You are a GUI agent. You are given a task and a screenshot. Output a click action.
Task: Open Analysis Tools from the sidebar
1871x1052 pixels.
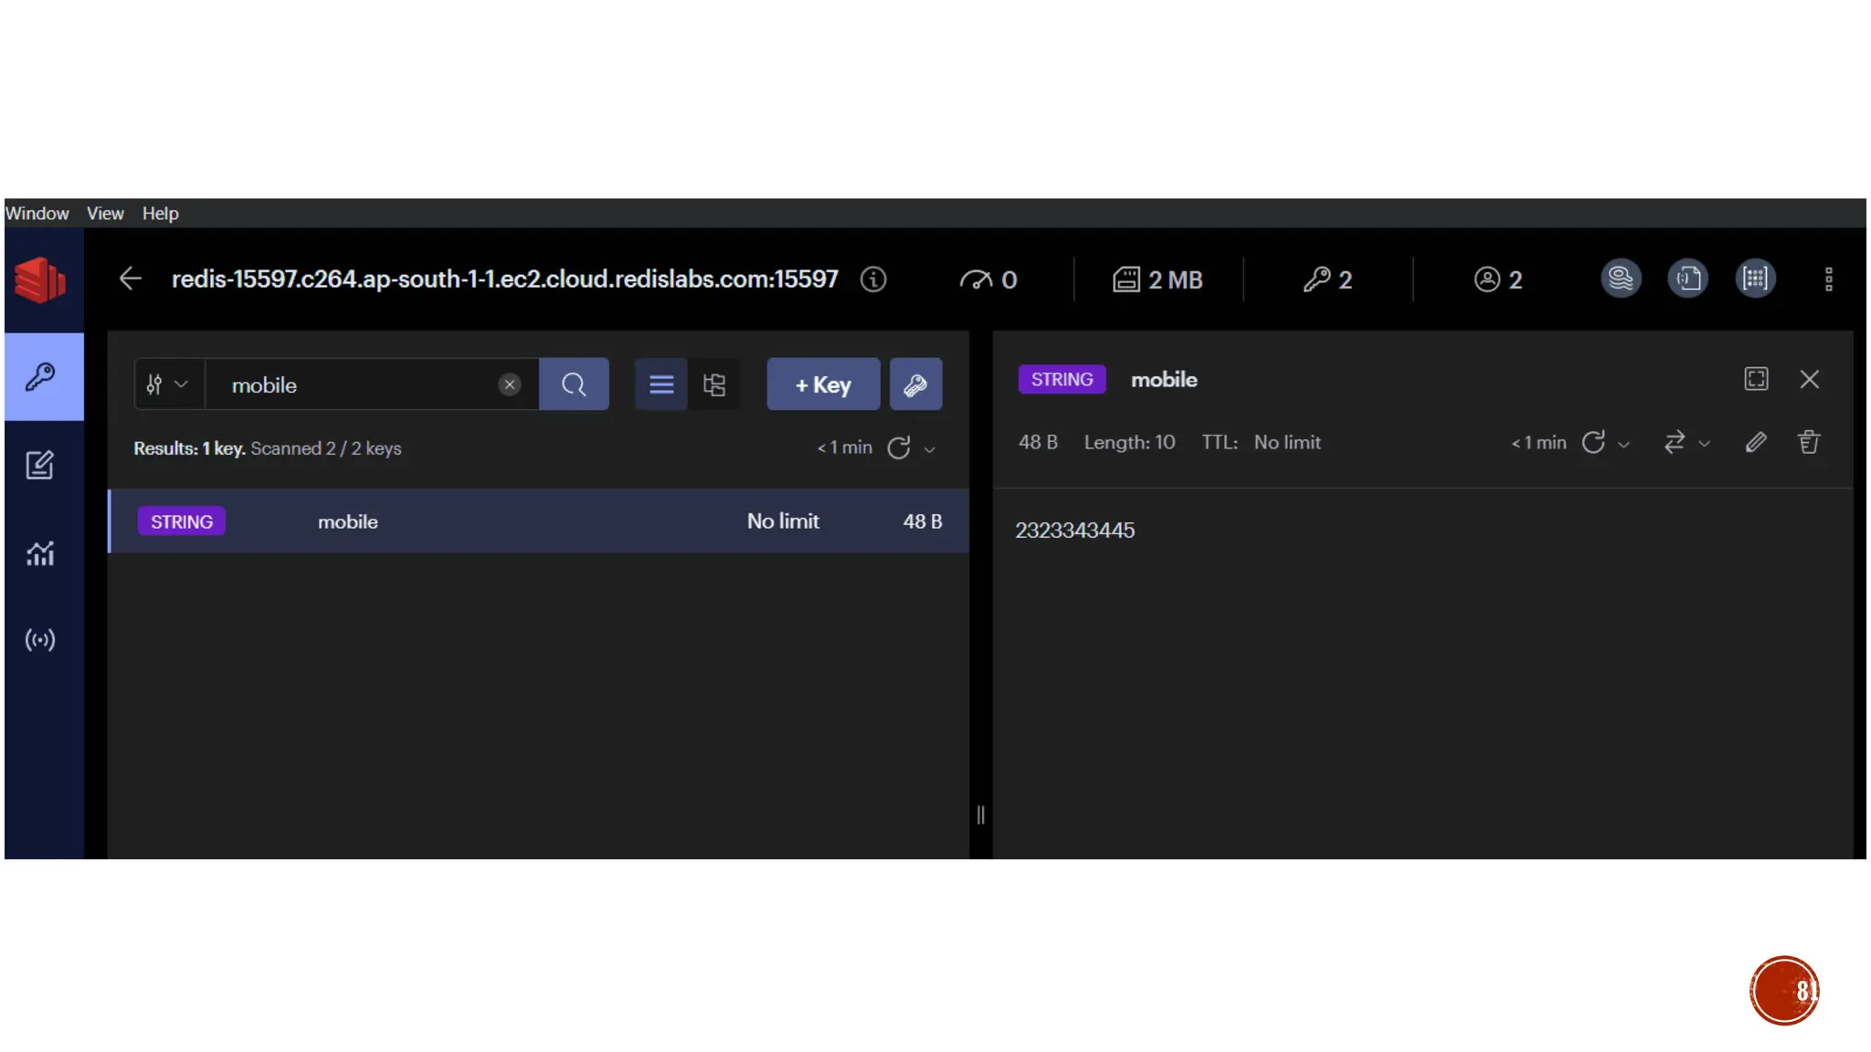pyautogui.click(x=39, y=553)
